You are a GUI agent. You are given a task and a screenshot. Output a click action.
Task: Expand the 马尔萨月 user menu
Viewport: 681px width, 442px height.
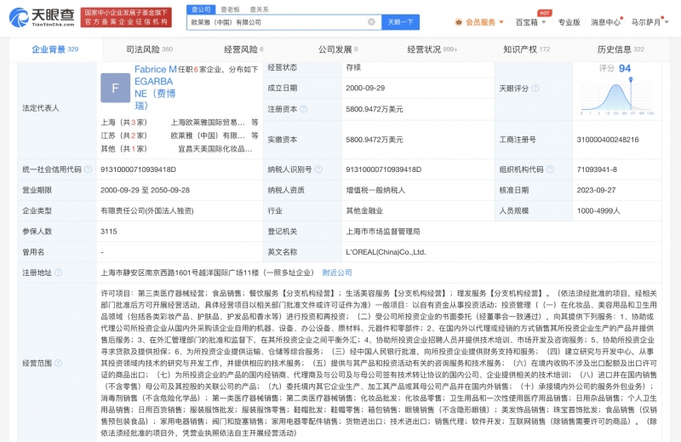pos(650,22)
